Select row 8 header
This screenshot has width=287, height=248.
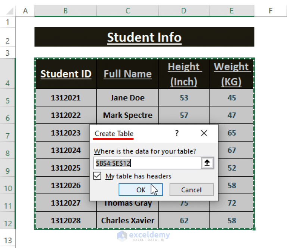(7, 151)
